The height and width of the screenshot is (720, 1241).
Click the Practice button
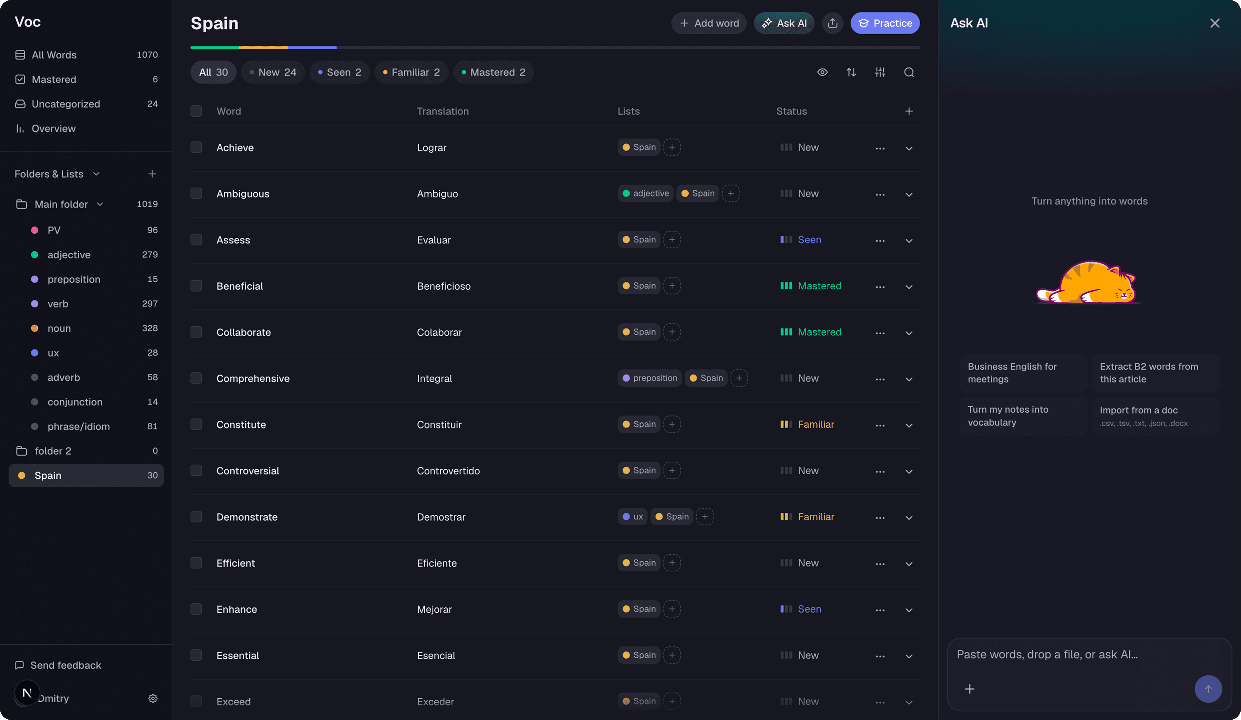click(885, 23)
